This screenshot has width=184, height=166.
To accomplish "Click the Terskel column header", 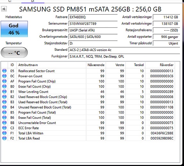I will click(136, 65).
